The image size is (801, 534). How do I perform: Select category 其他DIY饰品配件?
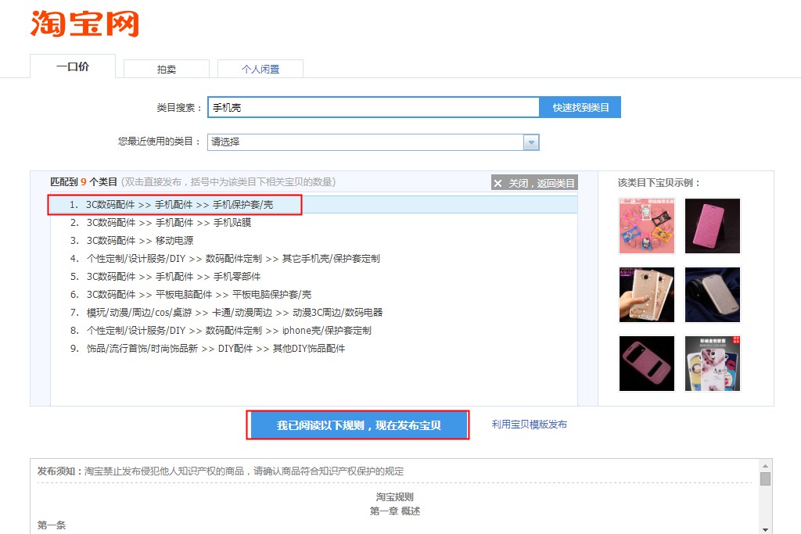pyautogui.click(x=314, y=348)
